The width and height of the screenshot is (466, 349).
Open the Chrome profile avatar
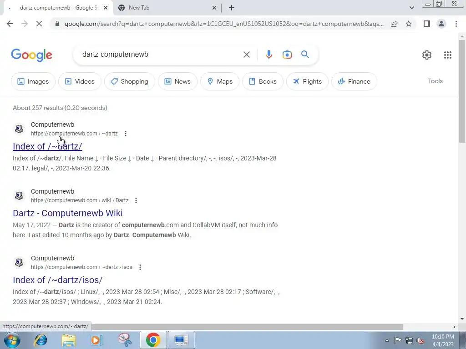[441, 24]
